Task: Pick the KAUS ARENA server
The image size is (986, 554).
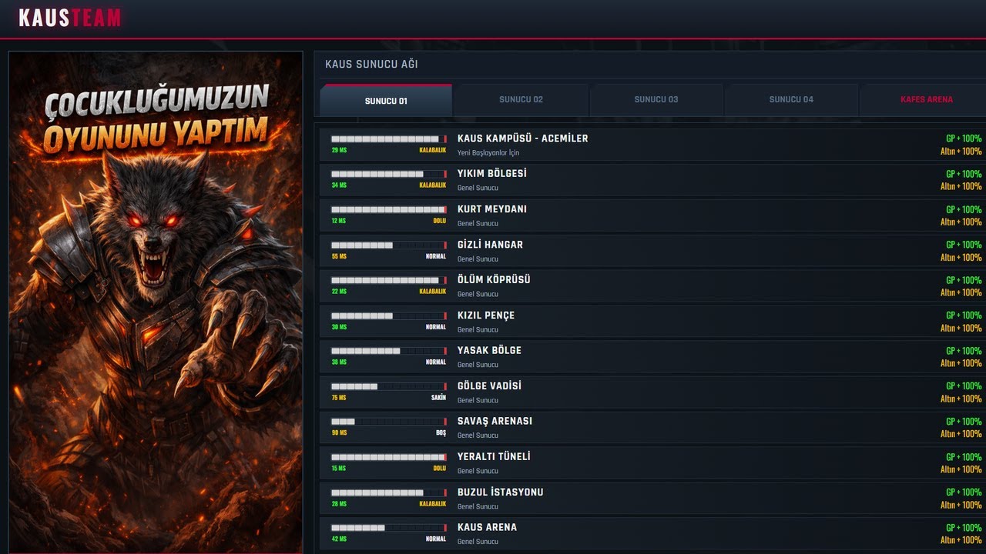Action: 652,534
